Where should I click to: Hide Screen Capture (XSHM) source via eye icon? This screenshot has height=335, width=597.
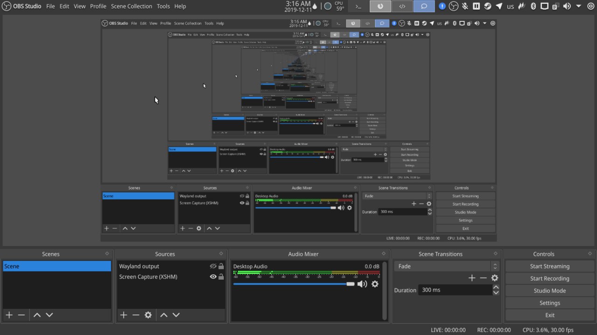213,276
